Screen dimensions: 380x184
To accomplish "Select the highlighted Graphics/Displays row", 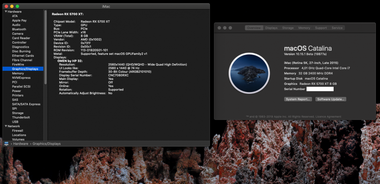I will [23, 69].
